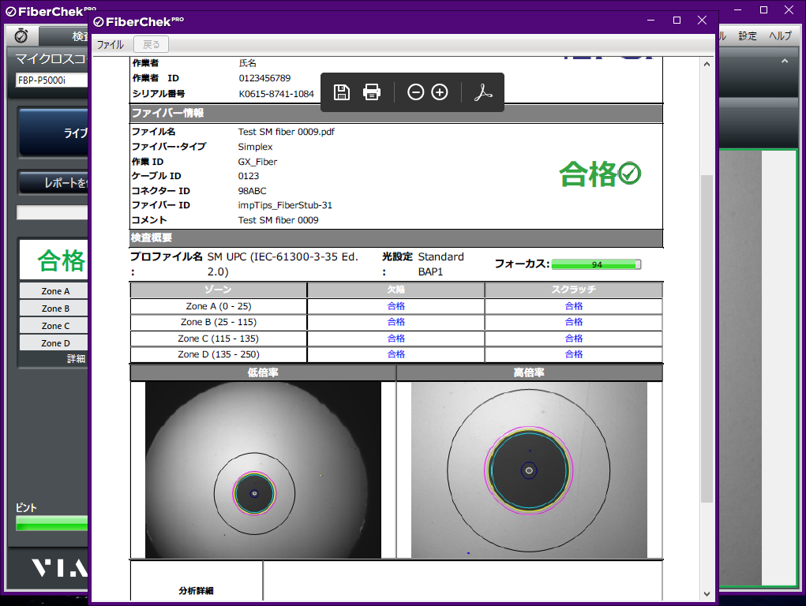Maximize the FiberChek report window
806x606 pixels.
677,20
